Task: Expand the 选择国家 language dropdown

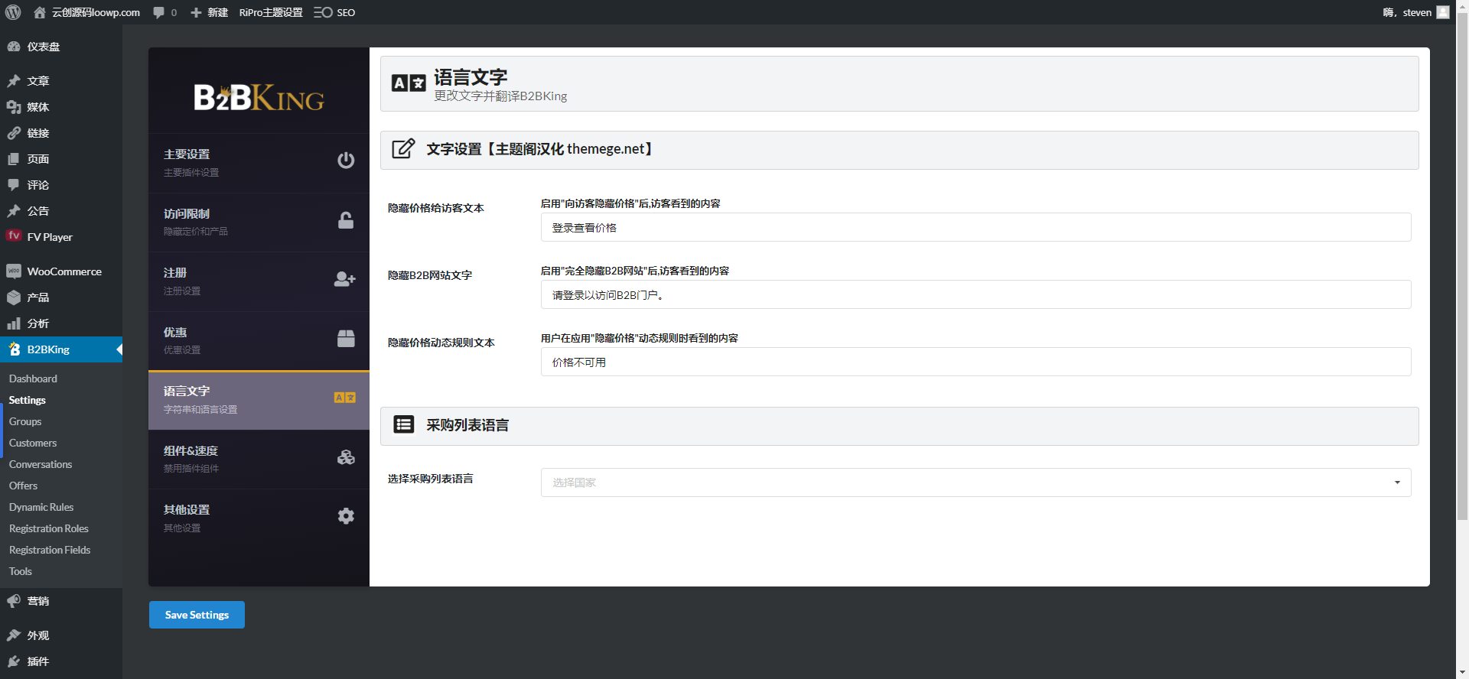Action: point(976,482)
